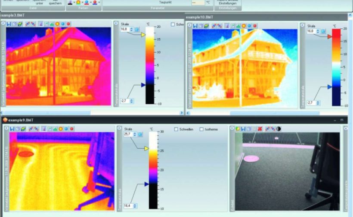
Task: Open histogram tool in example3.BMT
Action: 52,24
